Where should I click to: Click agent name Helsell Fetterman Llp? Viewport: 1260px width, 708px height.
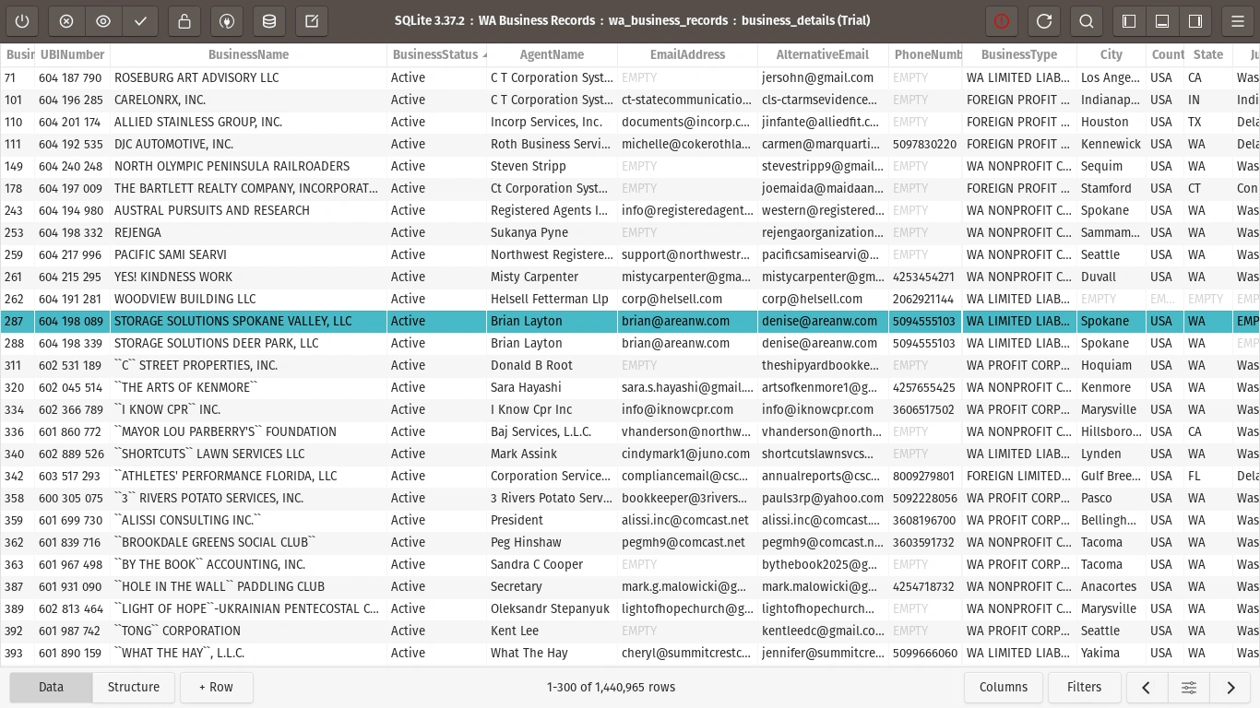pyautogui.click(x=552, y=299)
